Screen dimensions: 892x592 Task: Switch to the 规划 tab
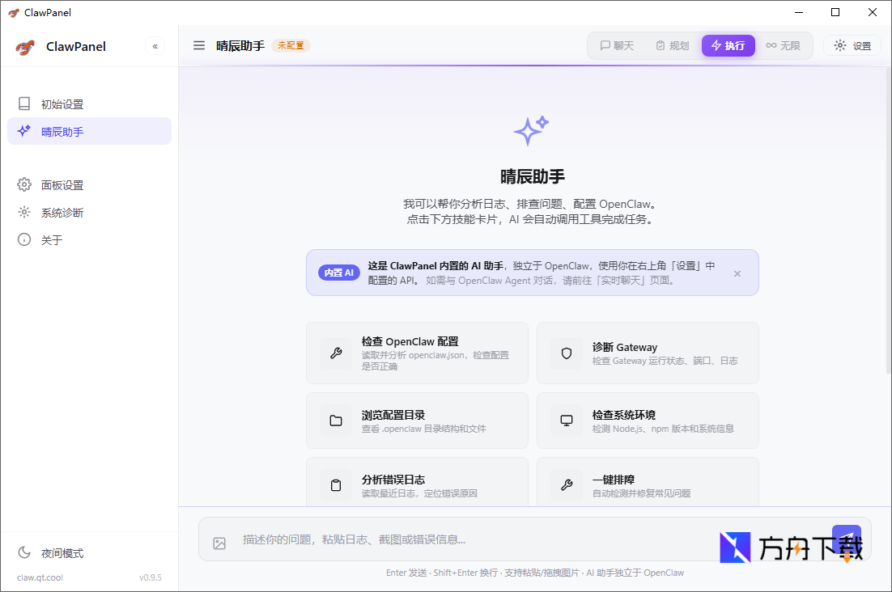point(672,45)
